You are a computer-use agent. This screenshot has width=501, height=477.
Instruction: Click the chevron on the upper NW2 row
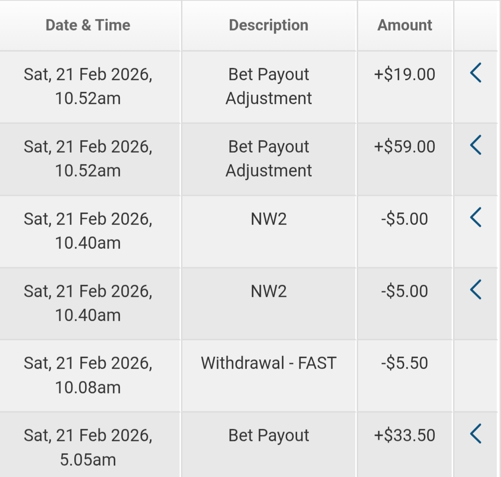pyautogui.click(x=476, y=218)
